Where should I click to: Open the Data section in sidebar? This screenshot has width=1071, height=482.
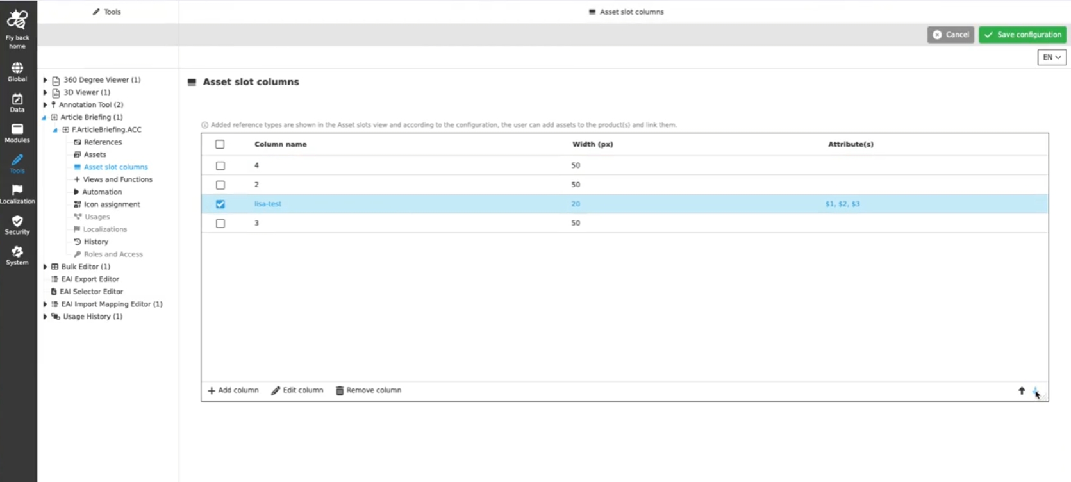[17, 103]
